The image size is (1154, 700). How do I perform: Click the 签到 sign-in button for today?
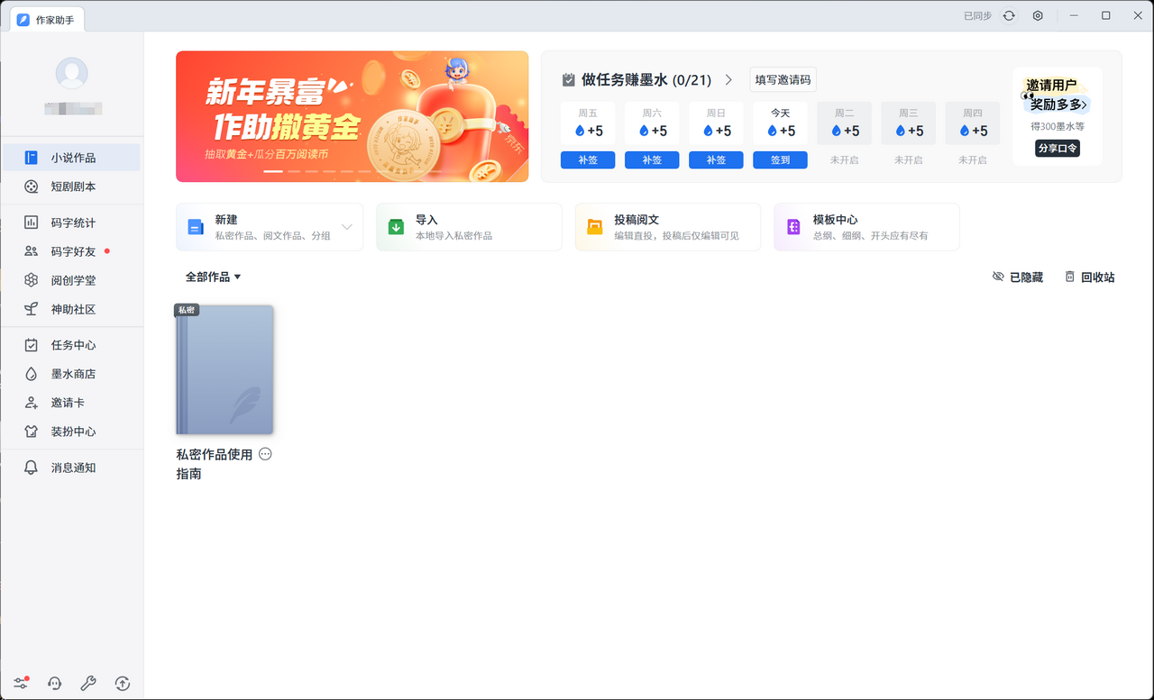tap(779, 159)
